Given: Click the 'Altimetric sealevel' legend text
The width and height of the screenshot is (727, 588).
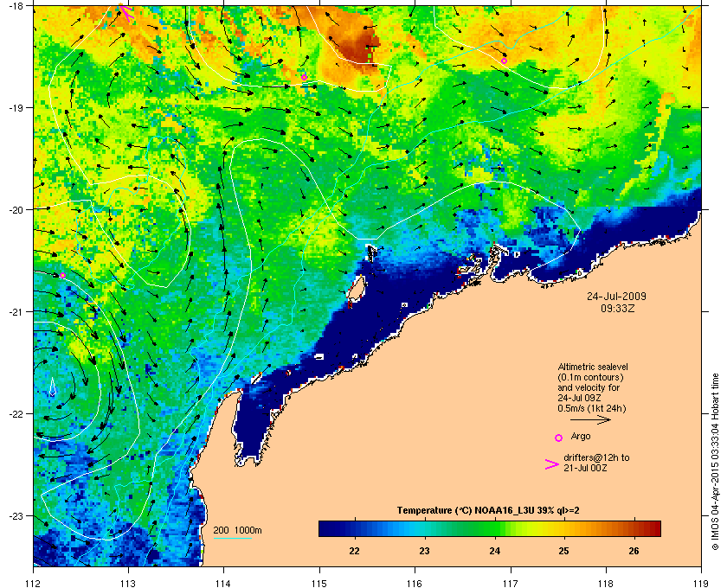Looking at the screenshot, I should click(593, 367).
